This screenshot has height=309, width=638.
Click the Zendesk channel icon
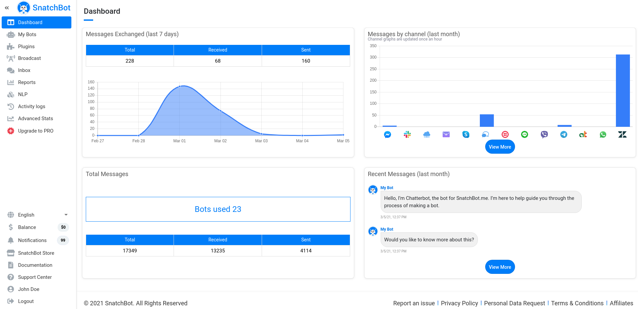[x=623, y=135]
